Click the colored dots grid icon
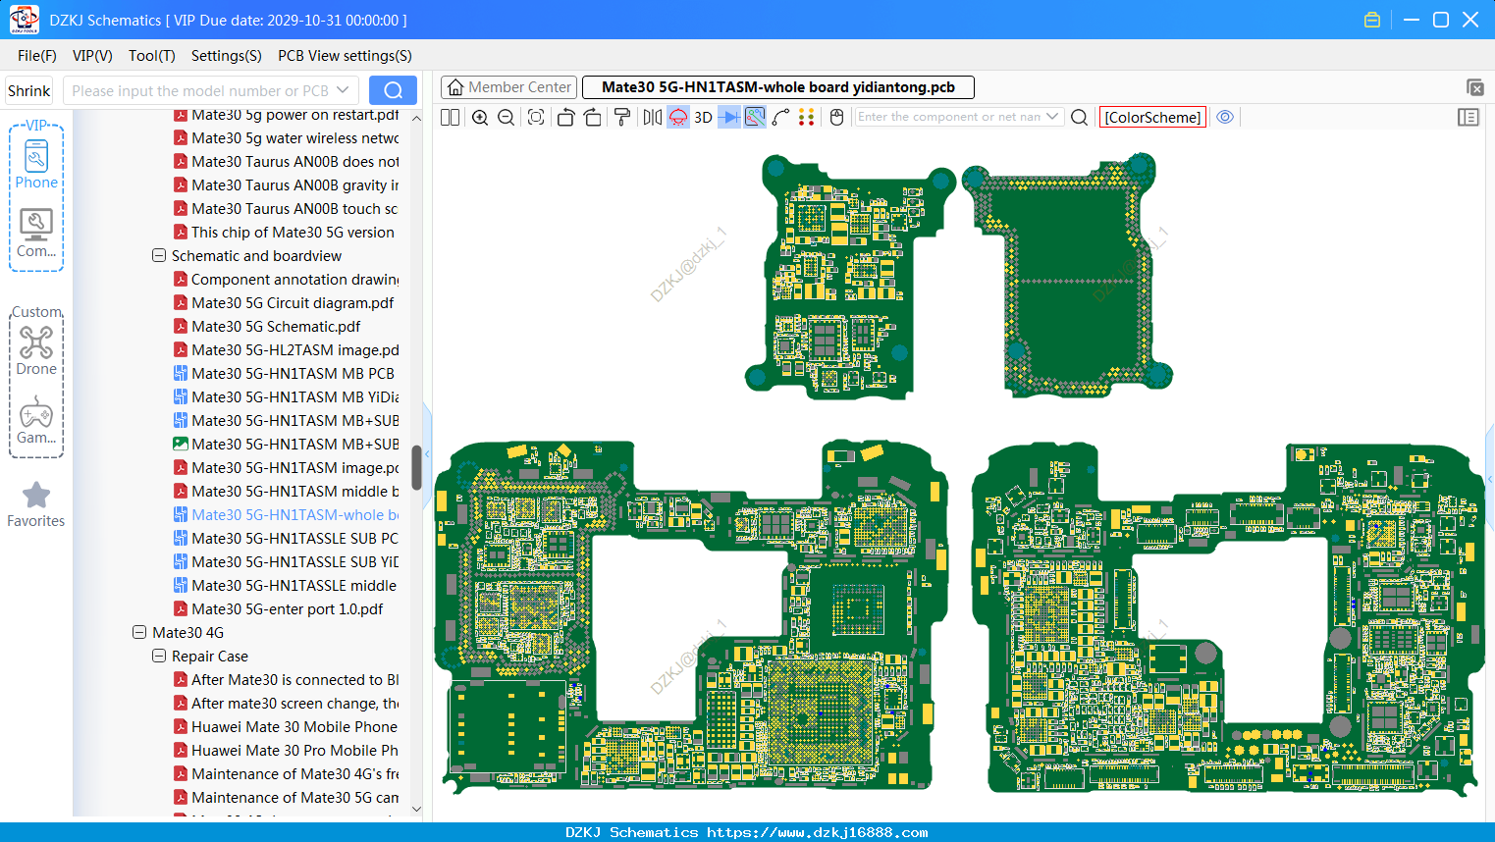 pos(807,117)
